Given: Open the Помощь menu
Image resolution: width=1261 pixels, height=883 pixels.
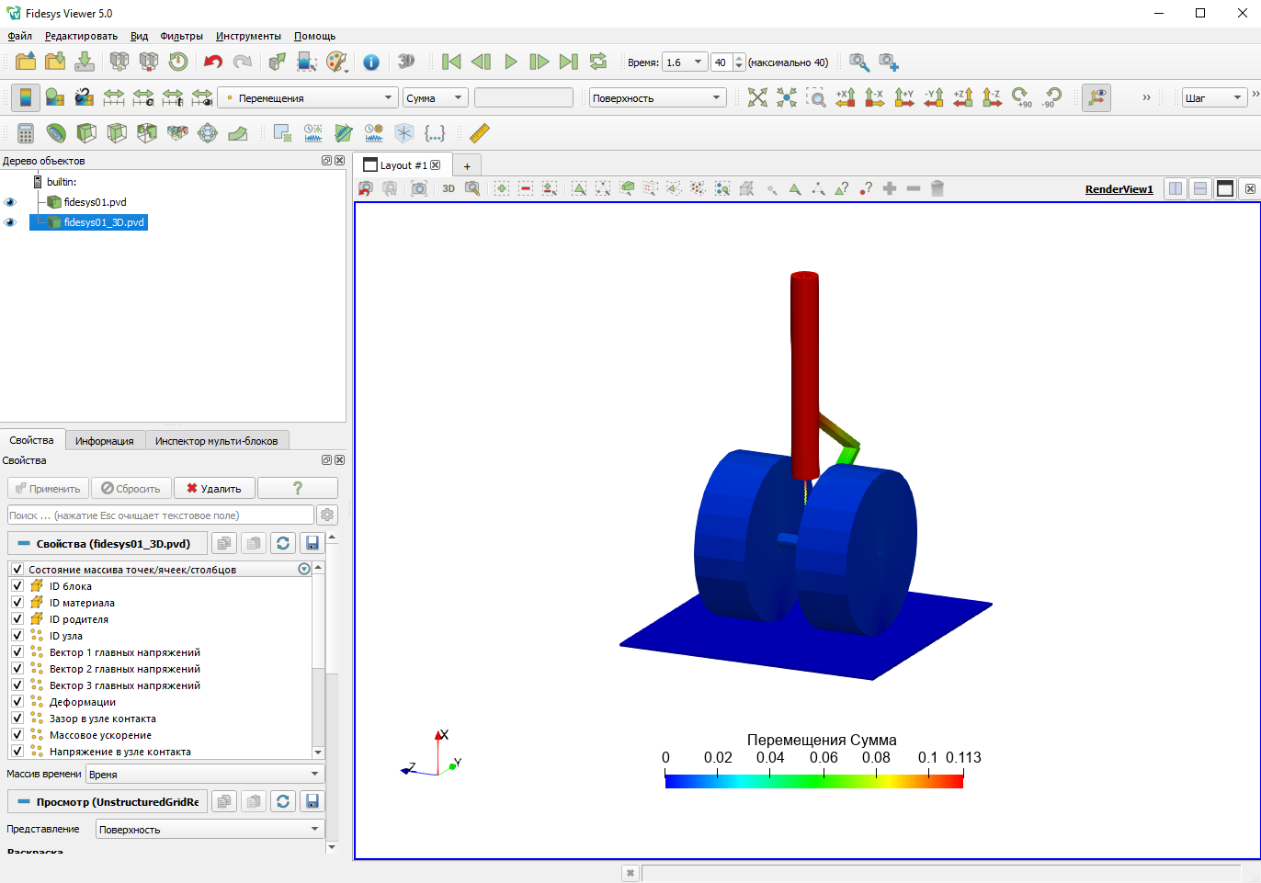Looking at the screenshot, I should click(x=314, y=36).
